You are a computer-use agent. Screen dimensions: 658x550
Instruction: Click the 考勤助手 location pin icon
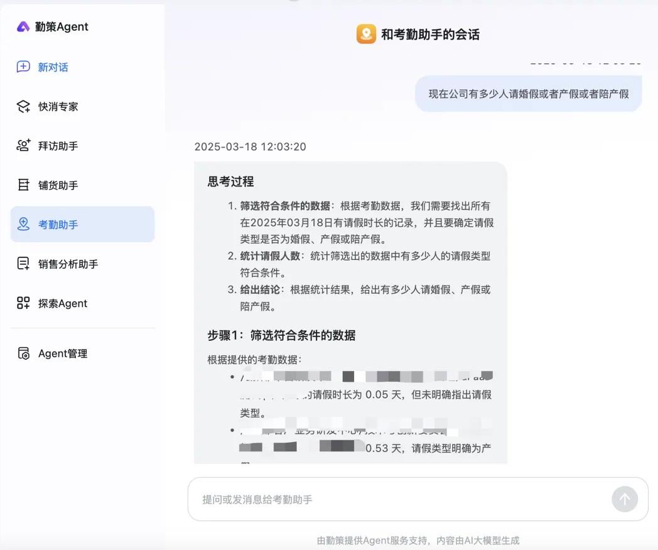[x=23, y=224]
